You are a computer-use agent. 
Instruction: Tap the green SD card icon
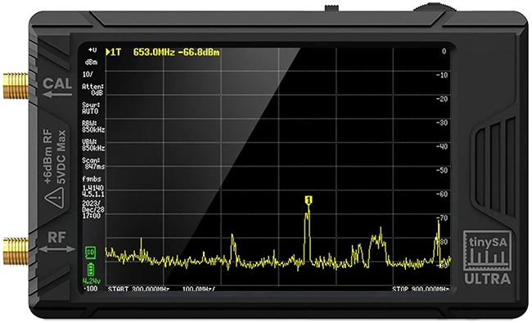coord(90,253)
